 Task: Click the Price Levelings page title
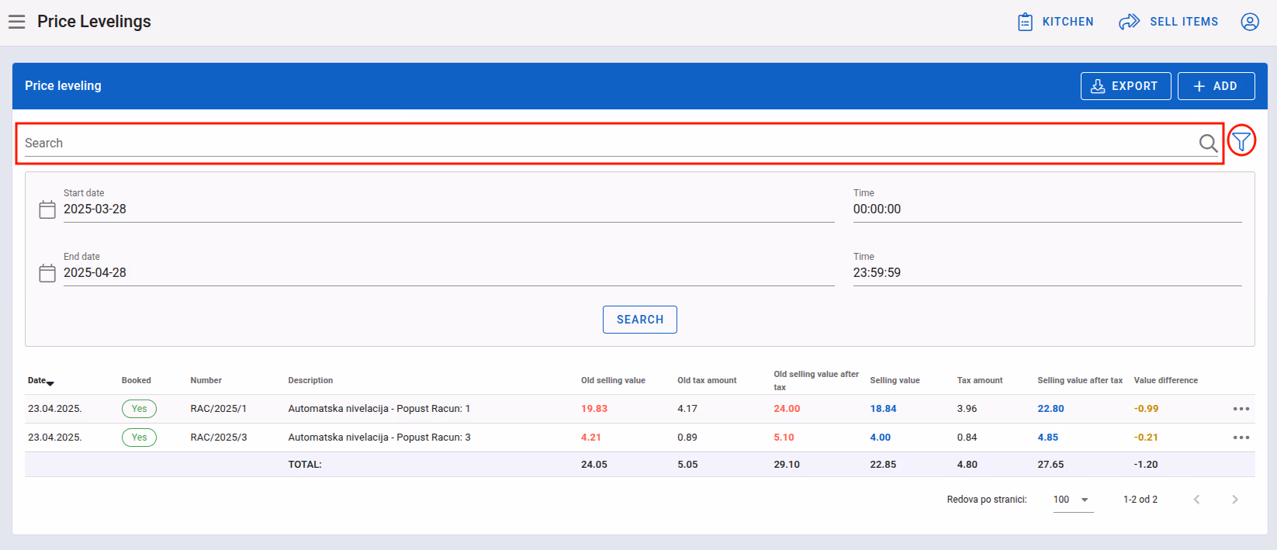(94, 22)
